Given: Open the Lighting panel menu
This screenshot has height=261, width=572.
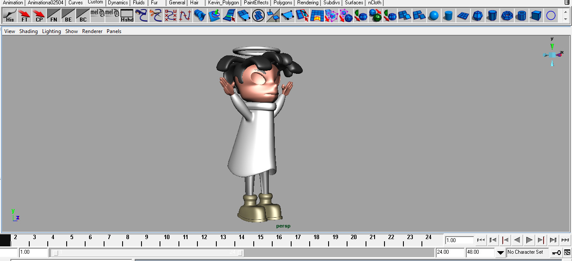Looking at the screenshot, I should 52,31.
